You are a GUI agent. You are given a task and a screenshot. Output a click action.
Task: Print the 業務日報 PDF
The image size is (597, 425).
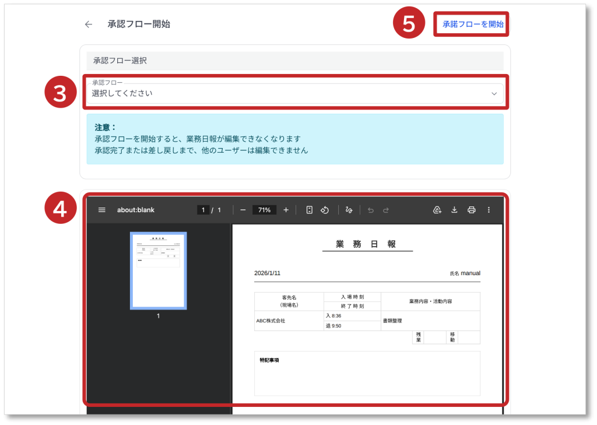(x=472, y=210)
